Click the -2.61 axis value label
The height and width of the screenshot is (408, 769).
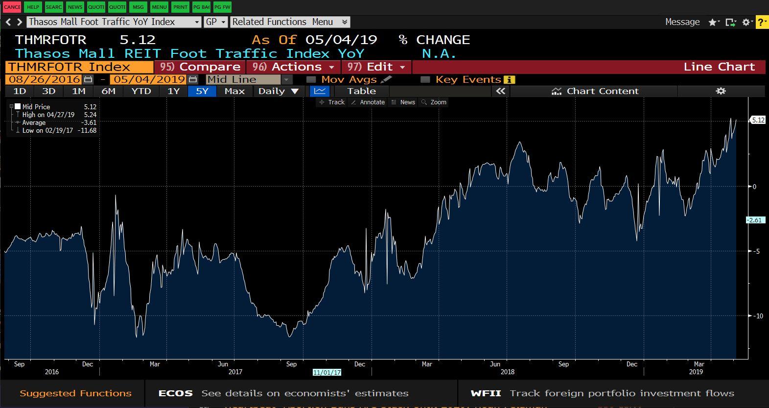(755, 220)
